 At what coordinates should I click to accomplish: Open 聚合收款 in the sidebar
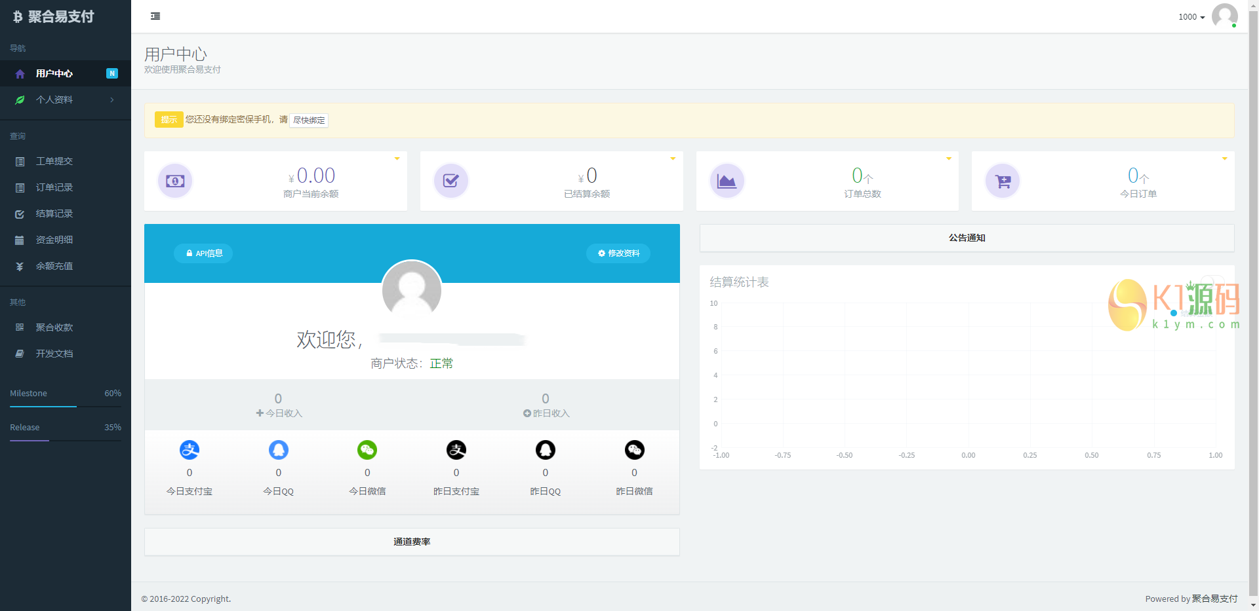(x=66, y=327)
